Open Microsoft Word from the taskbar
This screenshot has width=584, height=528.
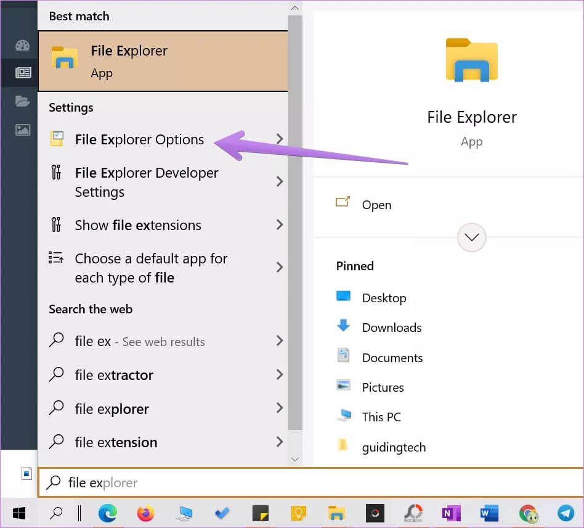(x=489, y=513)
